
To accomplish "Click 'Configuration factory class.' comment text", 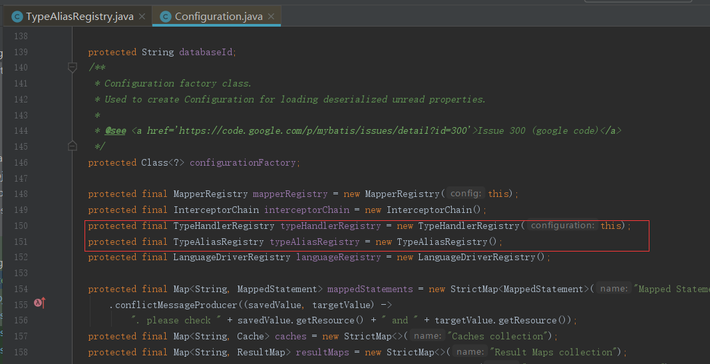I will 178,83.
